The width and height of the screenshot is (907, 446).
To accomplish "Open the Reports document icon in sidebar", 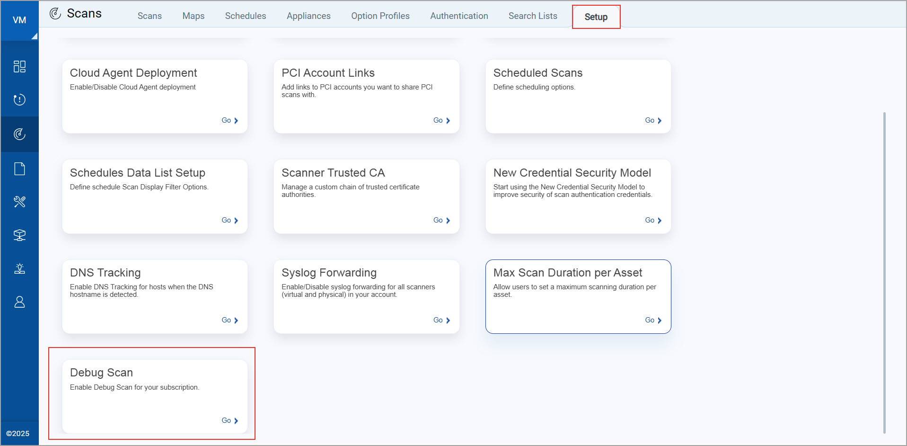I will coord(19,169).
